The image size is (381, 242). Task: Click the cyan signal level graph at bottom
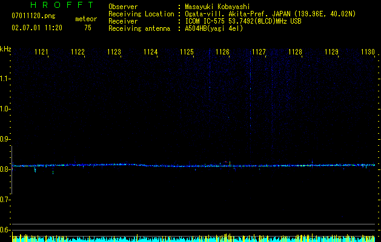pyautogui.click(x=193, y=239)
